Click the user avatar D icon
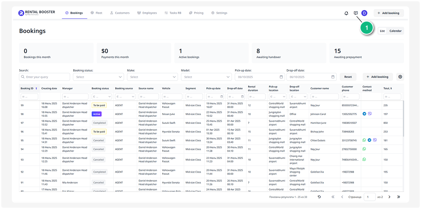This screenshot has height=209, width=421. pos(364,13)
